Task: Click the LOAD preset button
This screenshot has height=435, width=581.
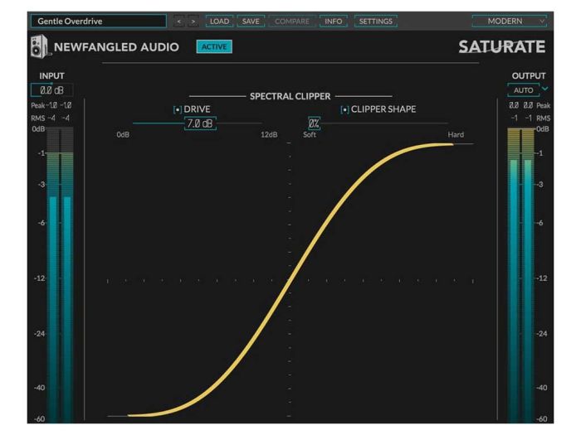Action: click(x=219, y=22)
